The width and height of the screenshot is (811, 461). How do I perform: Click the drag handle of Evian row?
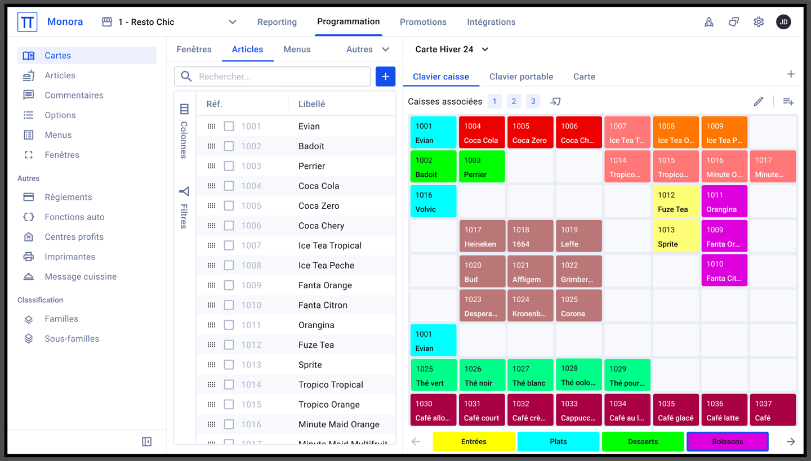pos(212,127)
